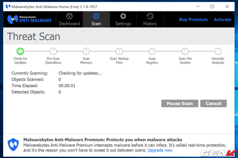
Task: Click the Heuristic Analysis step icon
Action: coord(218,51)
